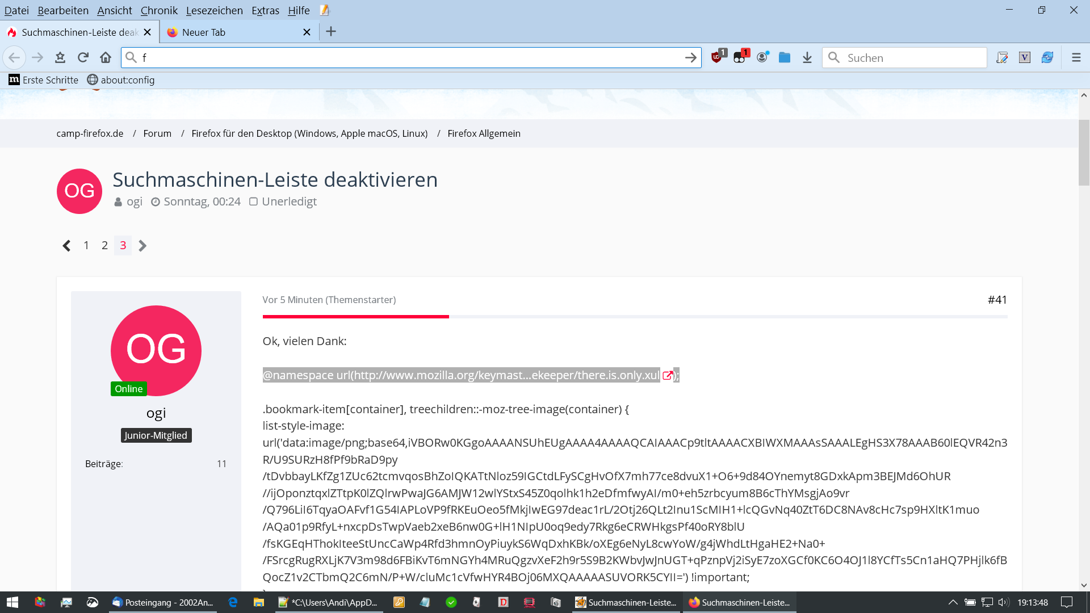
Task: Reload the current page
Action: (83, 57)
